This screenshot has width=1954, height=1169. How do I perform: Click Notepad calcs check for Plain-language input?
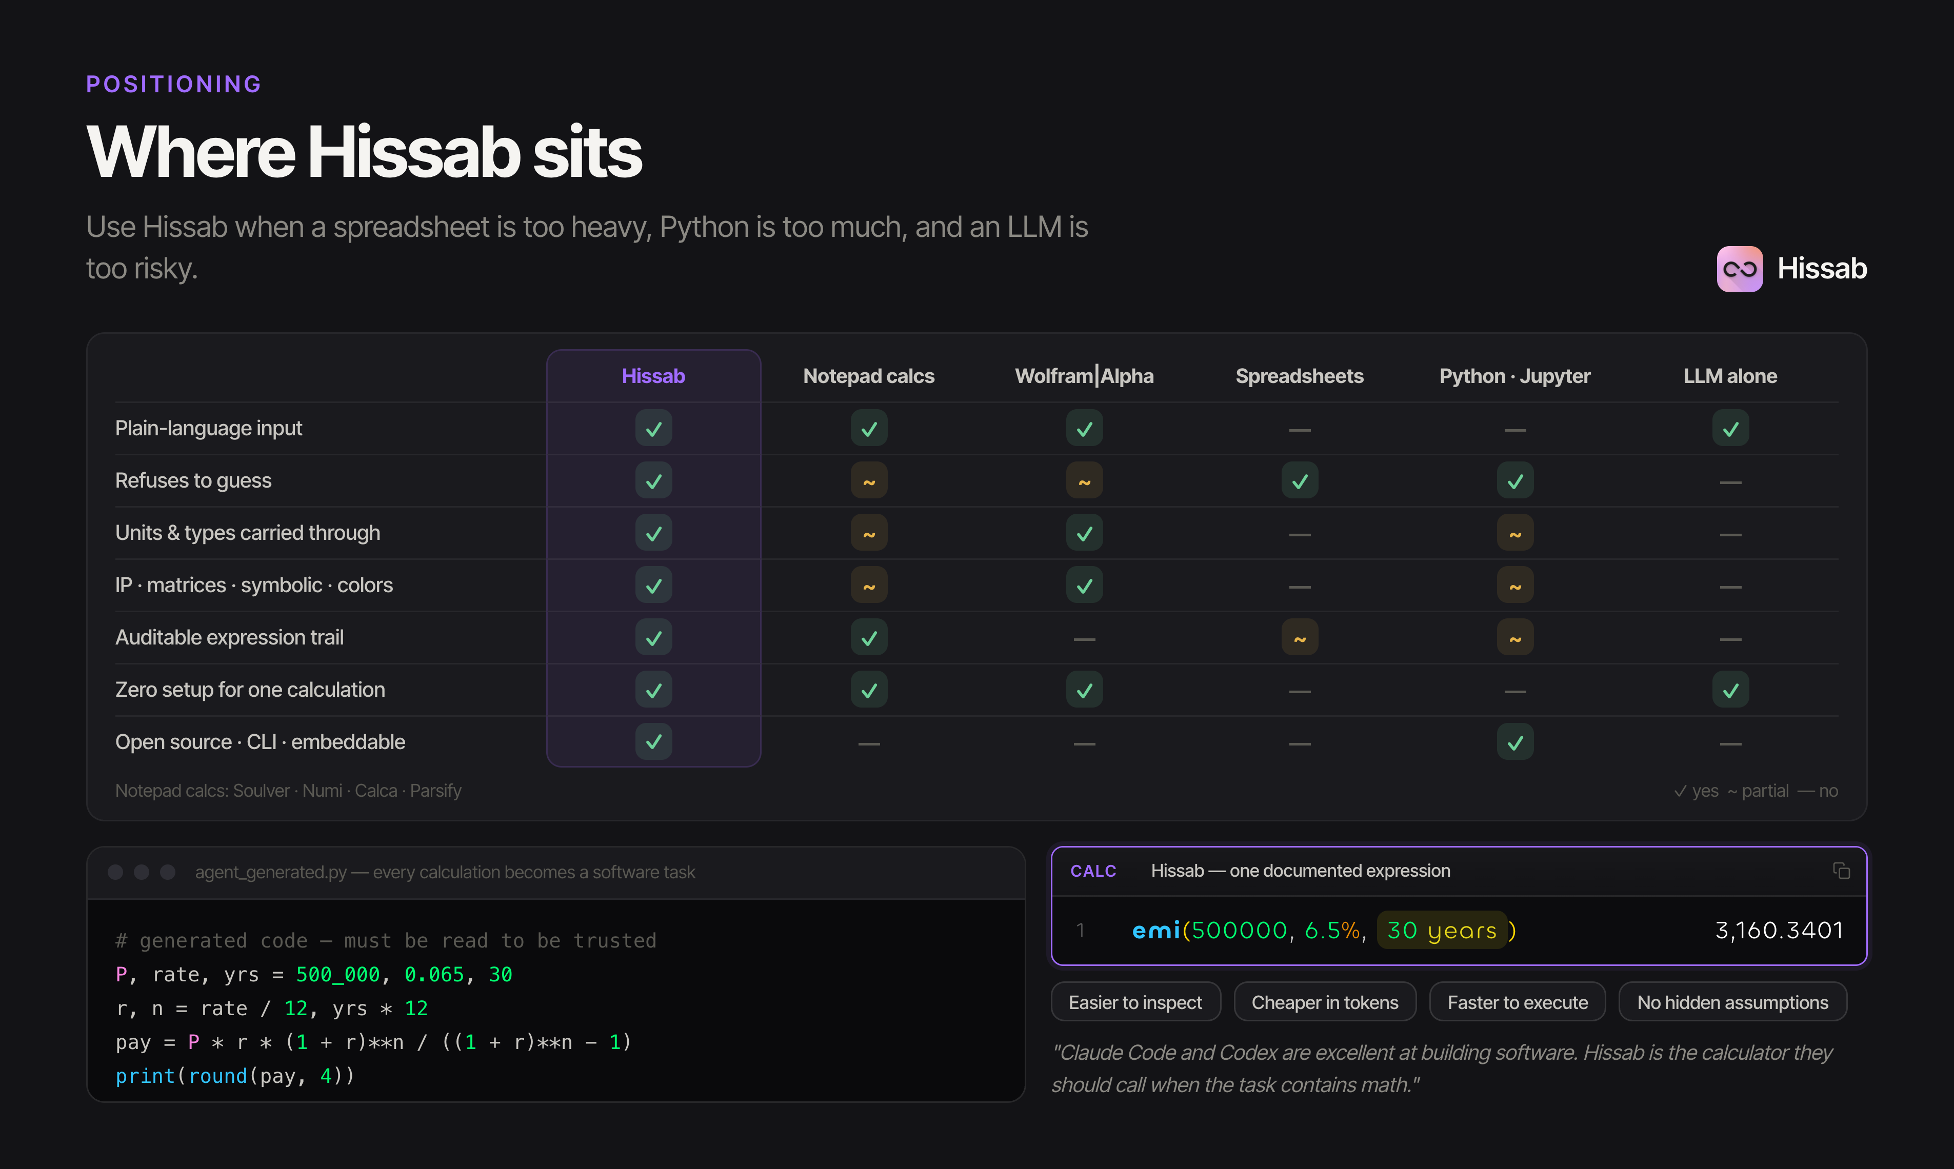(869, 429)
